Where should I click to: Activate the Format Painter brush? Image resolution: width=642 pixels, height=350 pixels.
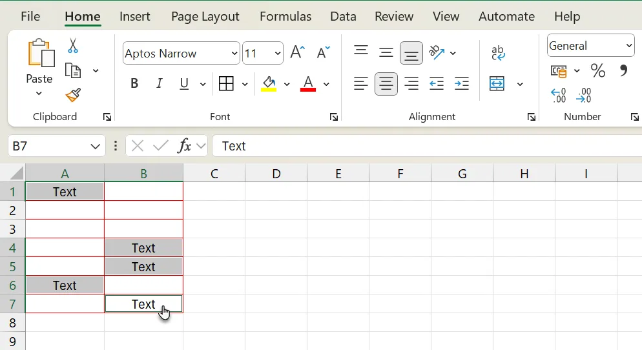click(73, 95)
